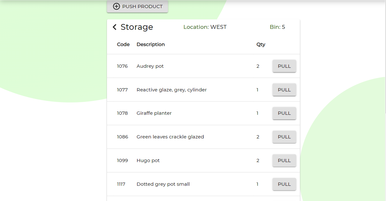Pull the Giraffe planter item

coord(284,113)
